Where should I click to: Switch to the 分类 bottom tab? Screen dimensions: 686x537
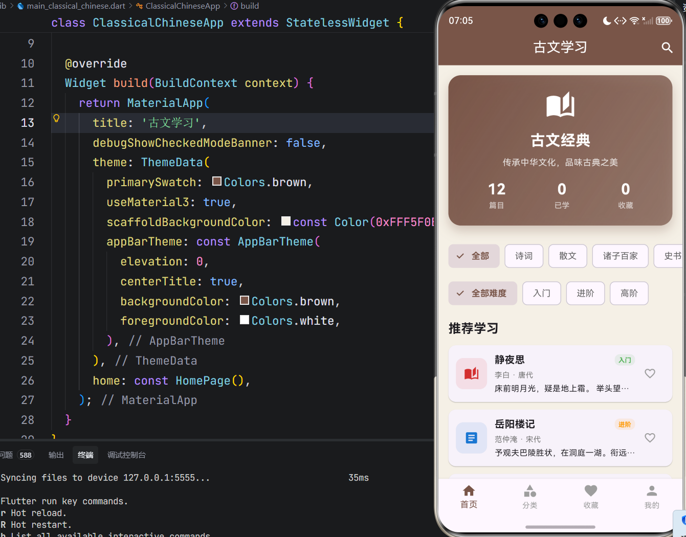[530, 497]
